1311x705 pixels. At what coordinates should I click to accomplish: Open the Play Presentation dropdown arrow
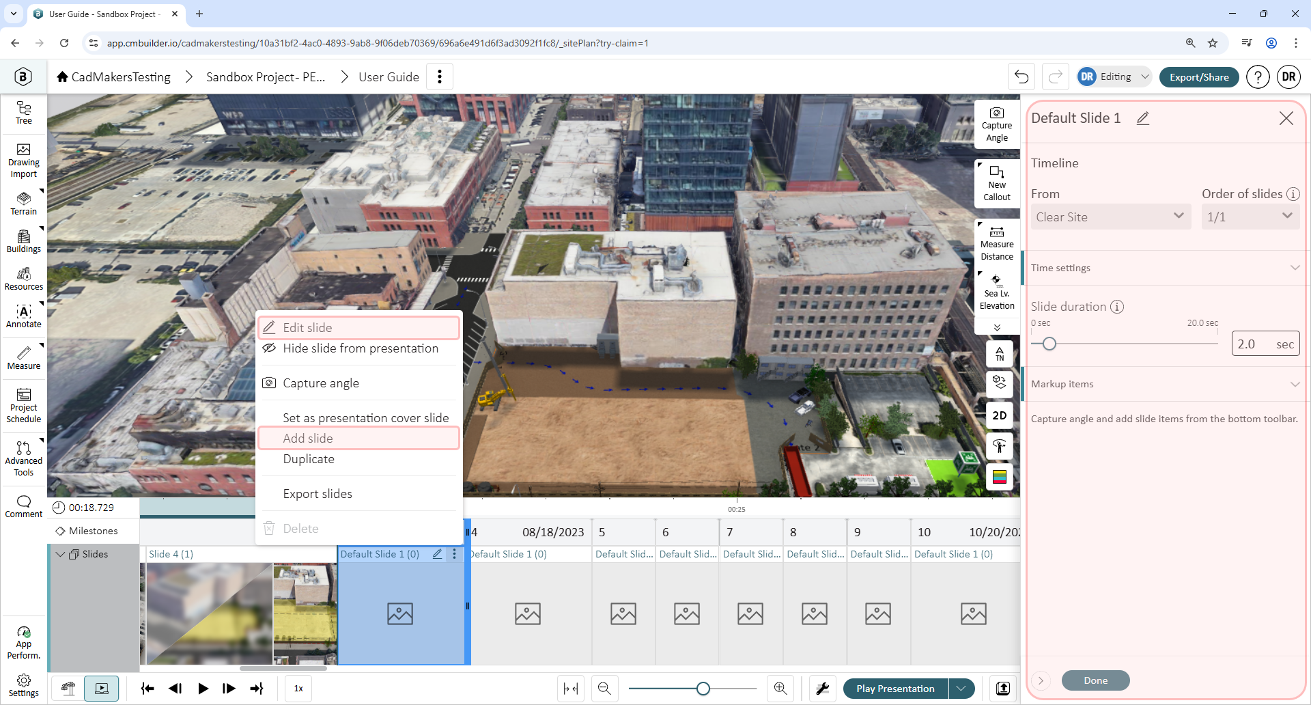pos(961,689)
